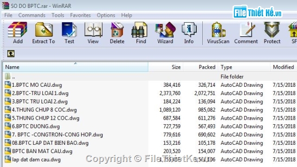Show archive Info
Image resolution: width=297 pixels, height=167 pixels.
click(189, 30)
